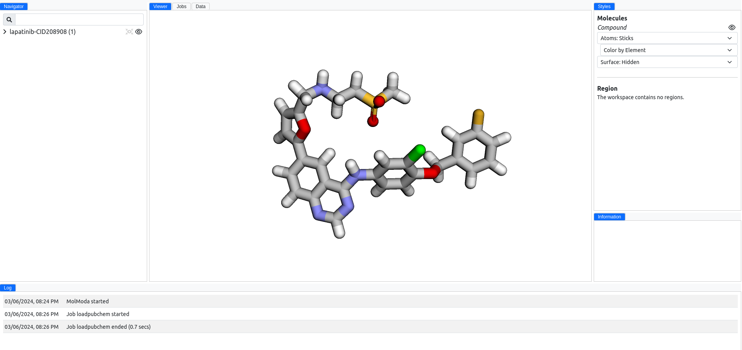Screen dimensions: 742x350
Task: Click the center-view icon next to lapatinib-CID208908
Action: pos(129,32)
